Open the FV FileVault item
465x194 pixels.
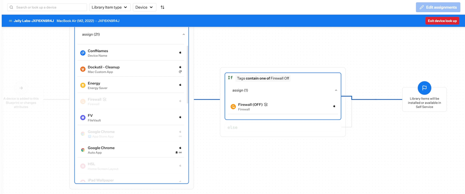tap(132, 118)
